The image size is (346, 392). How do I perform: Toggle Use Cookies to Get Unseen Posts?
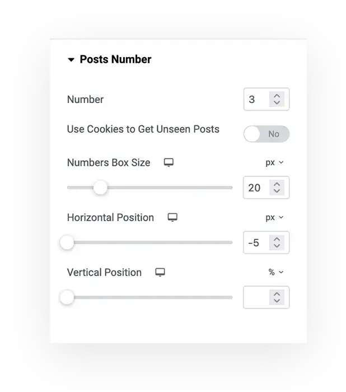pos(266,134)
